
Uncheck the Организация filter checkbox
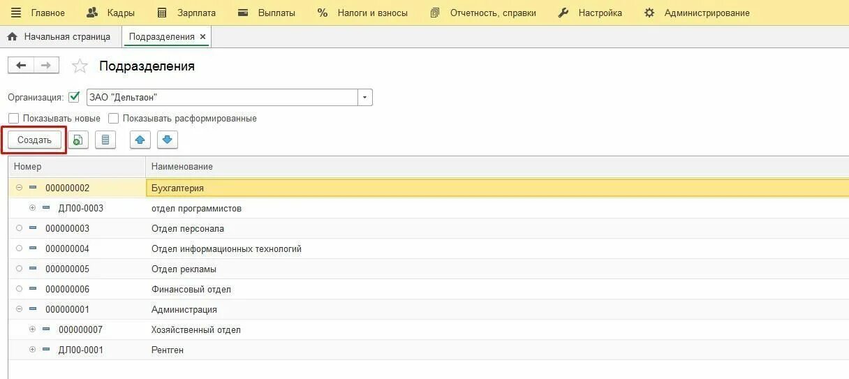(75, 97)
